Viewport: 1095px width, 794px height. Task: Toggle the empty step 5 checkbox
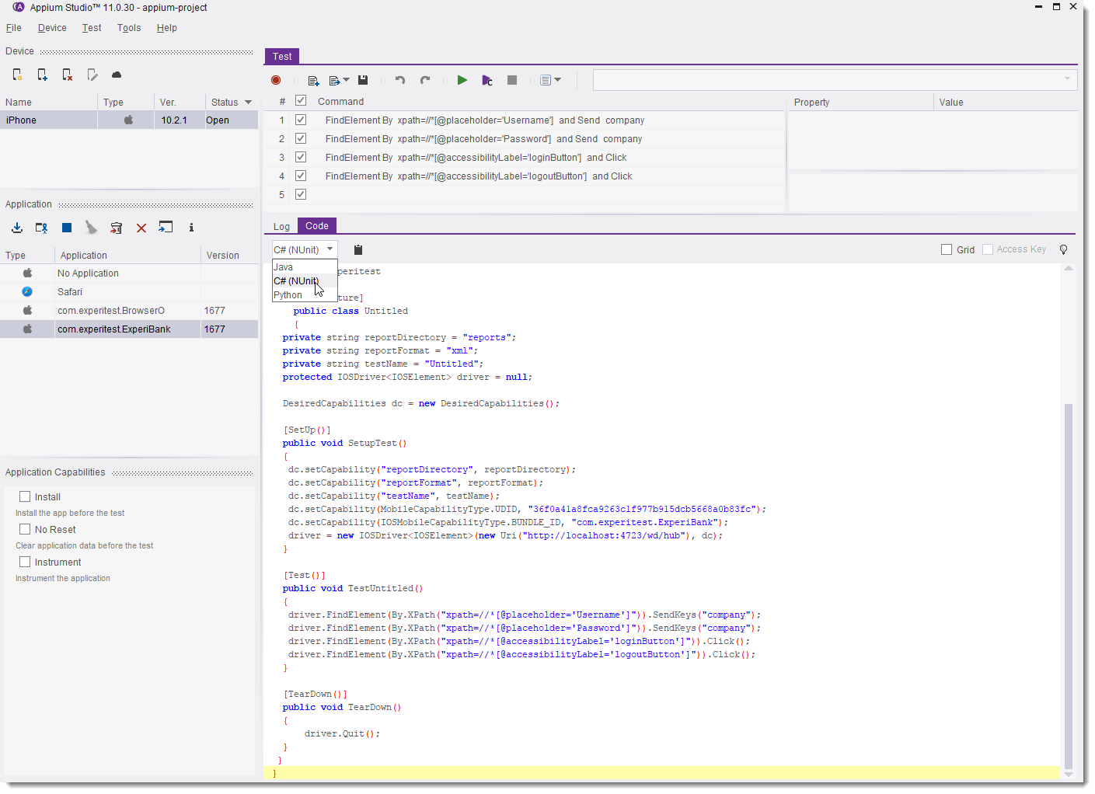(x=301, y=194)
